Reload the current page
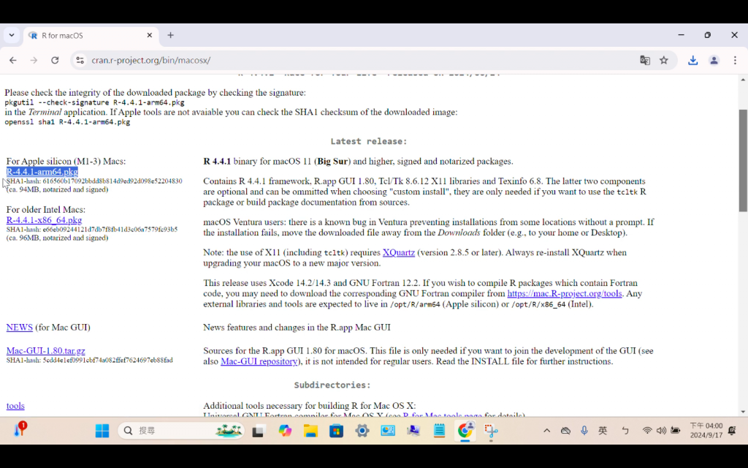 click(x=55, y=60)
